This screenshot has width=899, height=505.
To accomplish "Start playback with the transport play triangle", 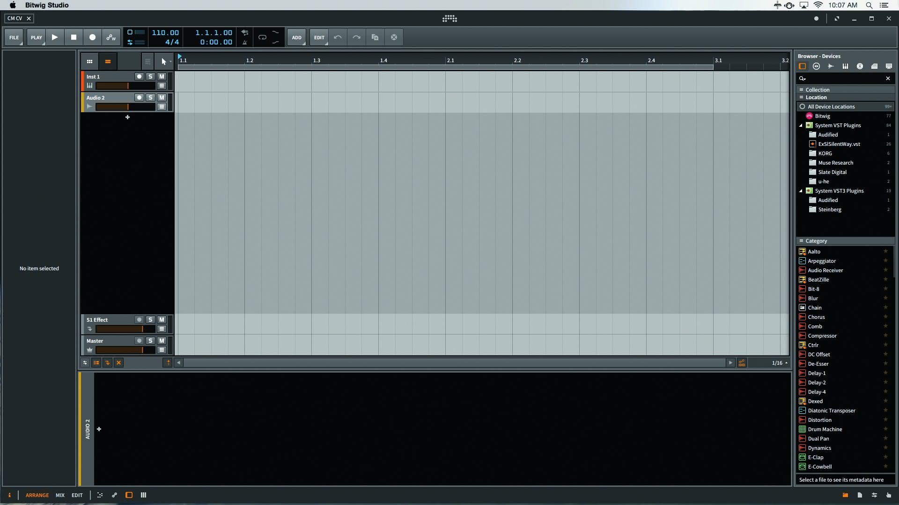I will pos(55,37).
